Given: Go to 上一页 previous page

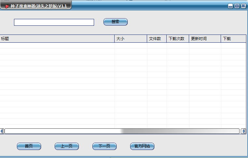Looking at the screenshot, I should click(67, 146).
